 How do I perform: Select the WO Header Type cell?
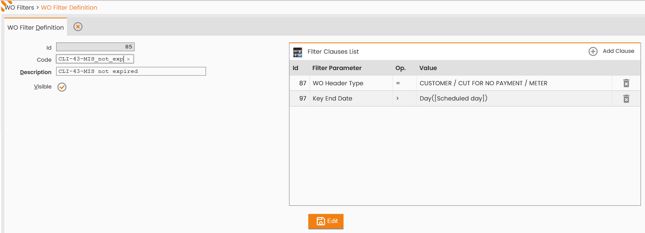pyautogui.click(x=351, y=83)
